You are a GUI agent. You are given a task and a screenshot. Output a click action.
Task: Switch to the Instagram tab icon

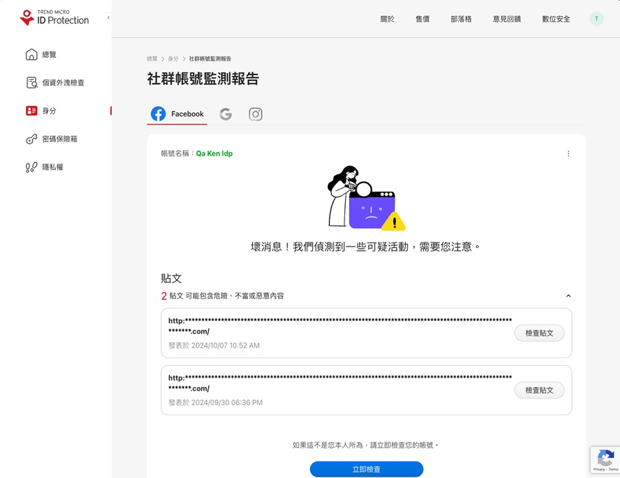[256, 114]
